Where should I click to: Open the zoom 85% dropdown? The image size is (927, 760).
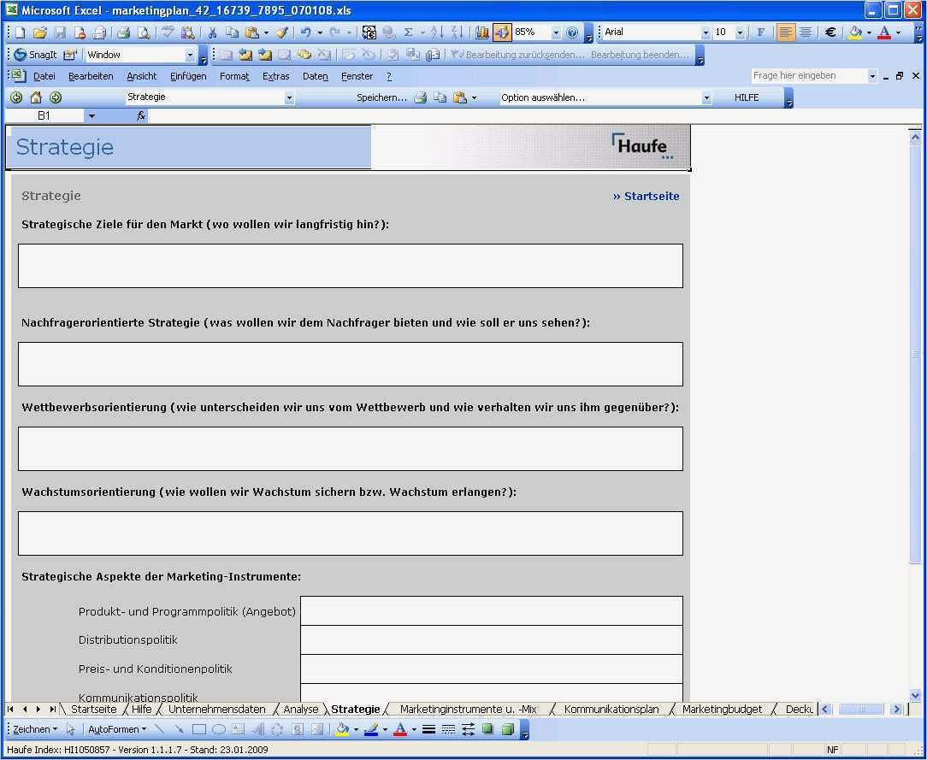point(556,32)
